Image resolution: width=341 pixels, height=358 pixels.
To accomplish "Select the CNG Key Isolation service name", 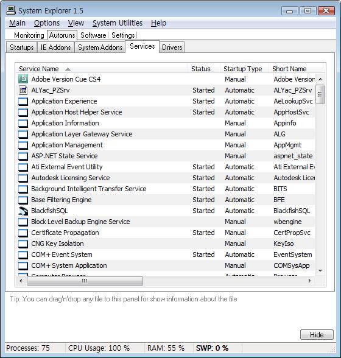I will [x=57, y=244].
